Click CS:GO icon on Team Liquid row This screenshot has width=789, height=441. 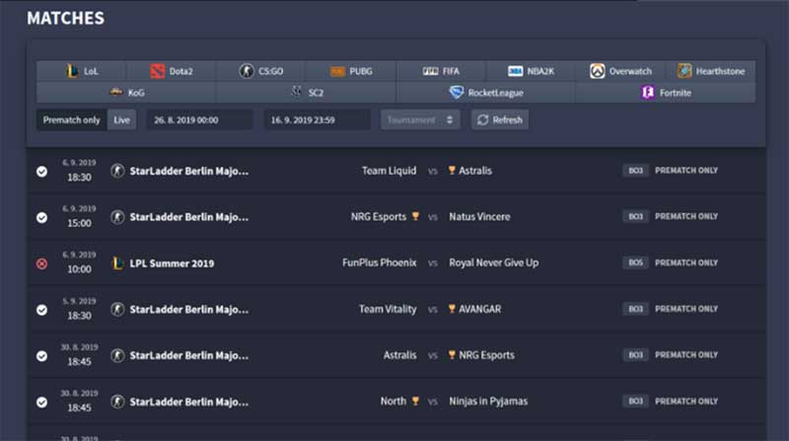(x=117, y=171)
